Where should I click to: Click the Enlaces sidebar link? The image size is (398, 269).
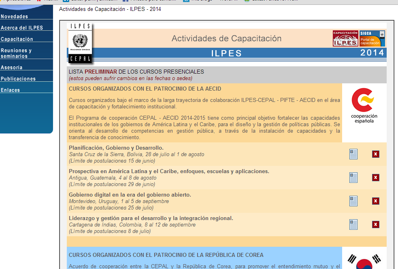[11, 90]
